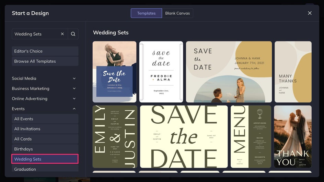This screenshot has height=182, width=324.
Task: Click the Start a Design title
Action: pyautogui.click(x=30, y=13)
